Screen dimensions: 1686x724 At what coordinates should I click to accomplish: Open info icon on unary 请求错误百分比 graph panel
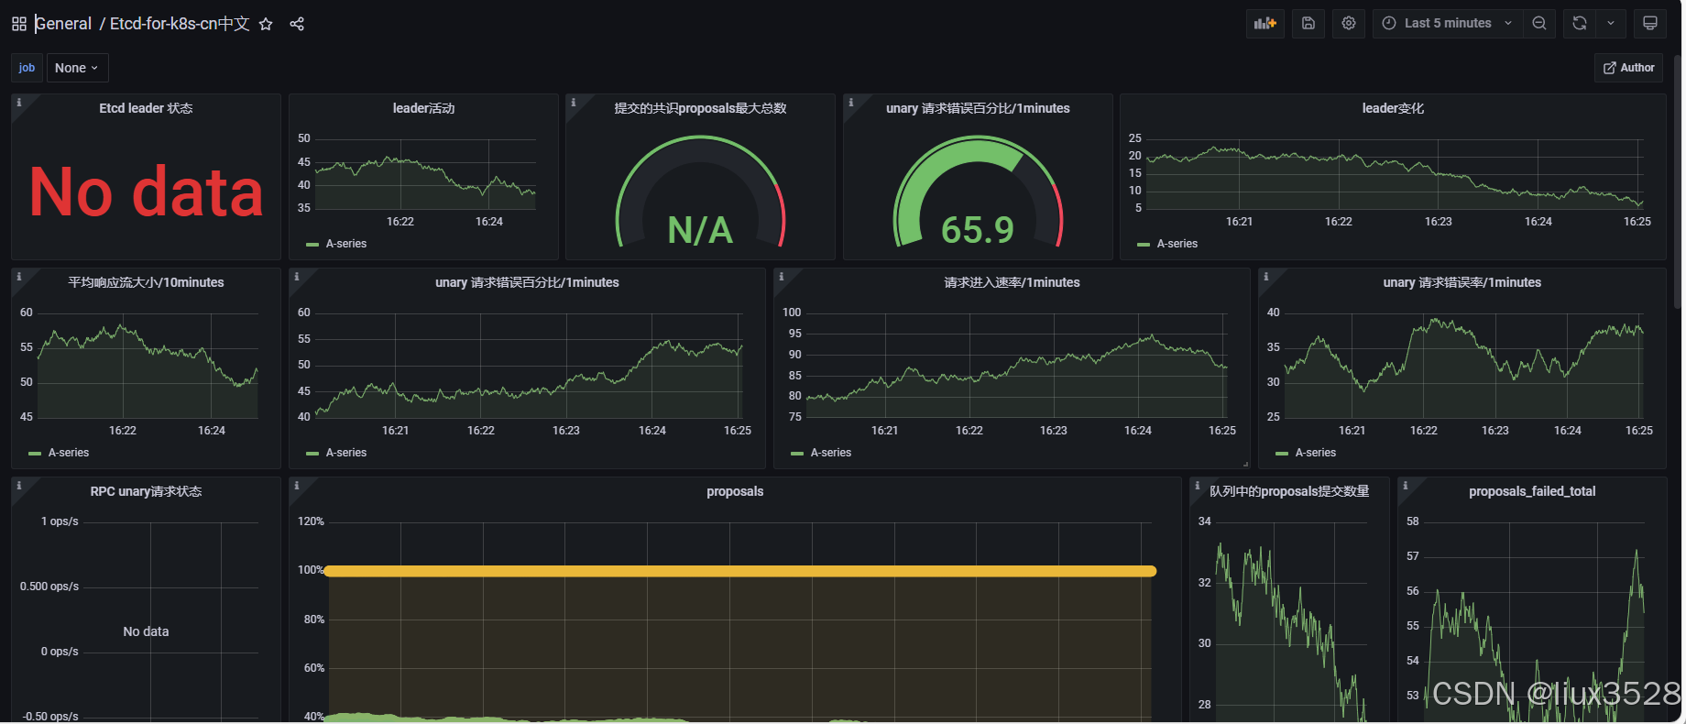(296, 277)
